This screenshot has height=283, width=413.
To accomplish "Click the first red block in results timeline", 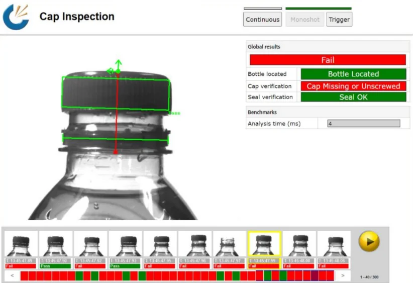I will (x=25, y=275).
